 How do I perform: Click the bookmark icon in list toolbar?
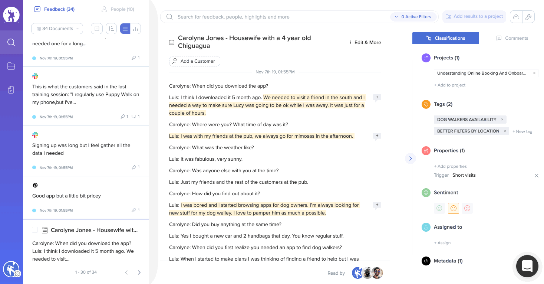97,29
